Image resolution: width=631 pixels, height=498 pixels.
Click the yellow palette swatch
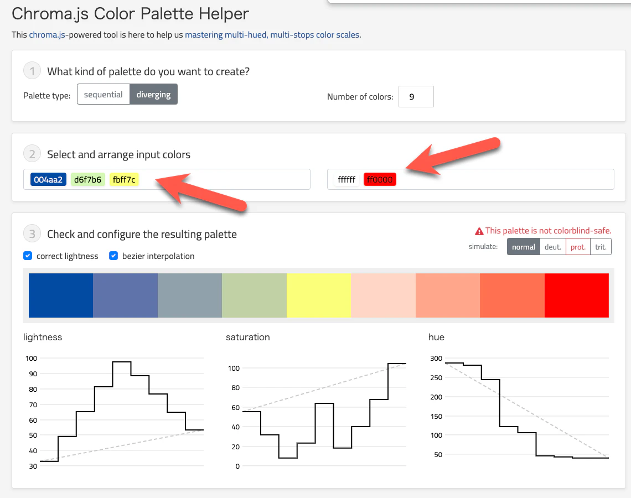(x=319, y=295)
